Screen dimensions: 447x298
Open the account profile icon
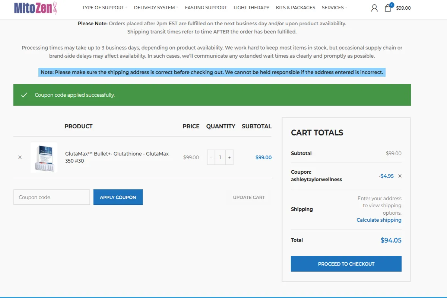point(374,7)
